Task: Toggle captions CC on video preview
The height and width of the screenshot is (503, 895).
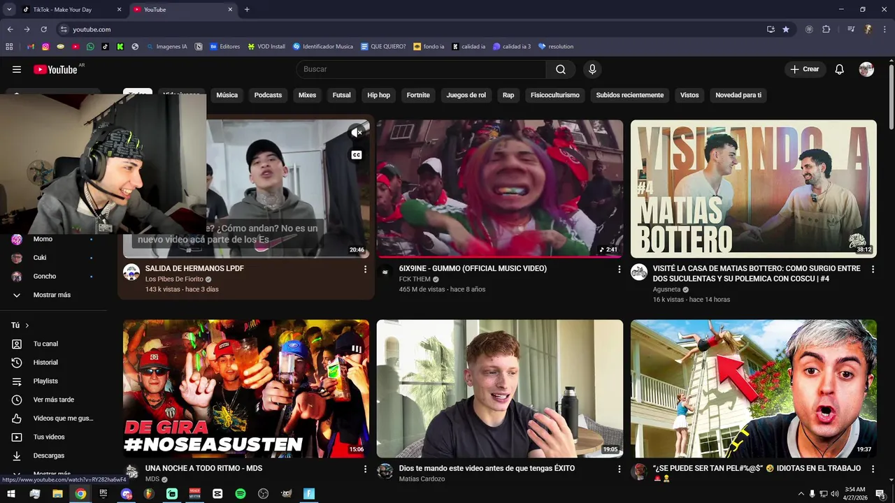Action: 357,155
